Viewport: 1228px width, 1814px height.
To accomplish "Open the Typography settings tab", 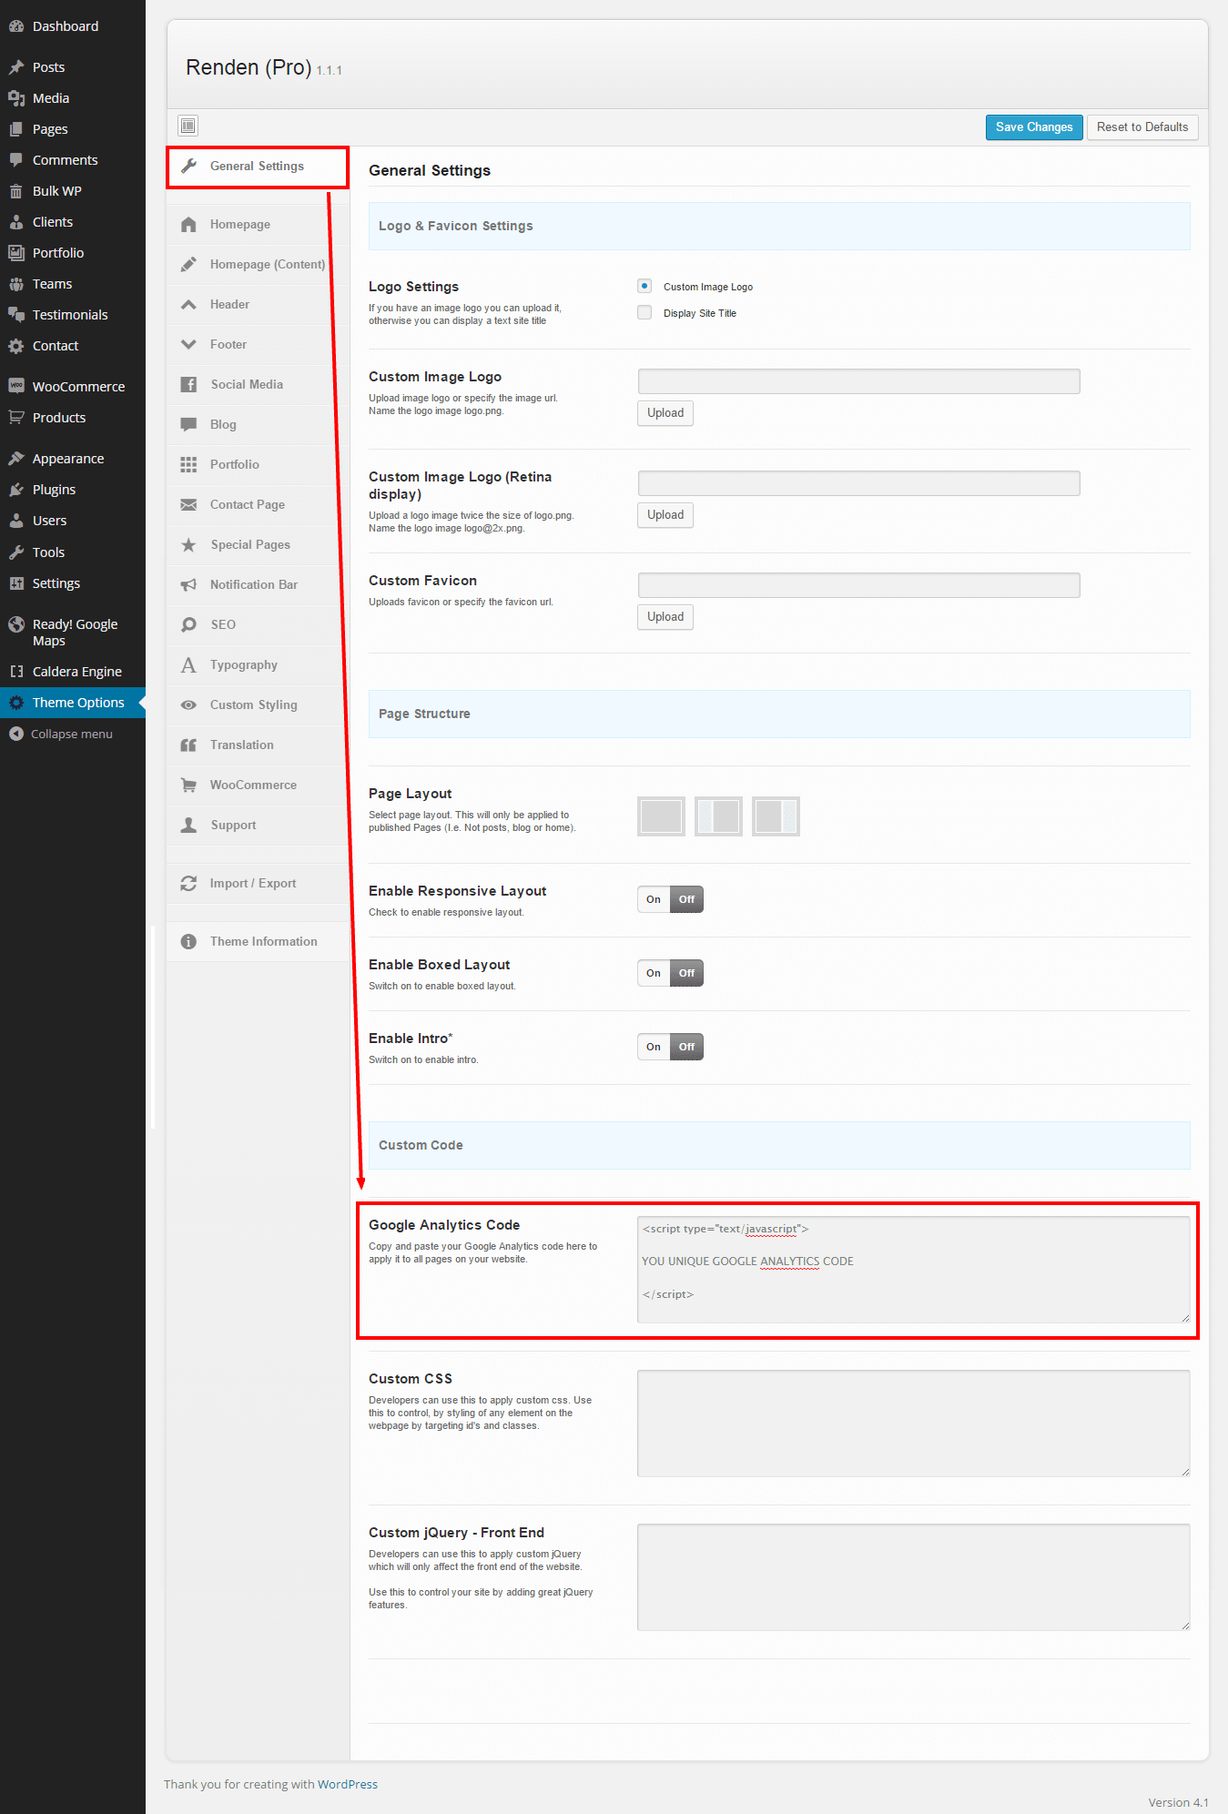I will pyautogui.click(x=243, y=665).
